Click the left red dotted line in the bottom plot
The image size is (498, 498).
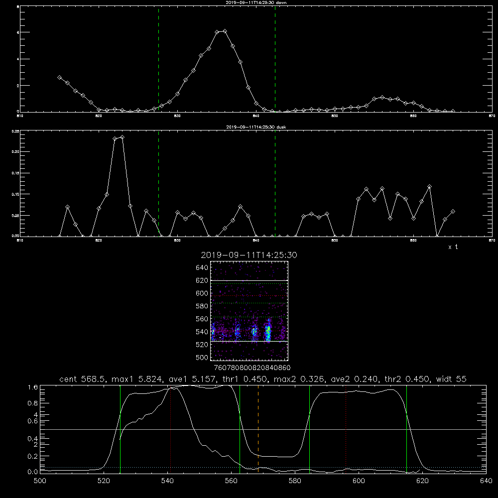point(170,429)
